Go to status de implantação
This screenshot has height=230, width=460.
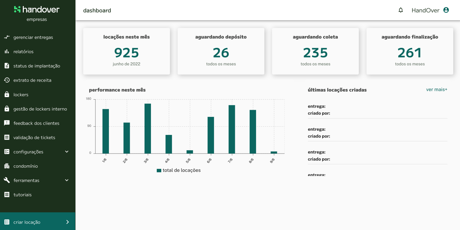pyautogui.click(x=37, y=66)
